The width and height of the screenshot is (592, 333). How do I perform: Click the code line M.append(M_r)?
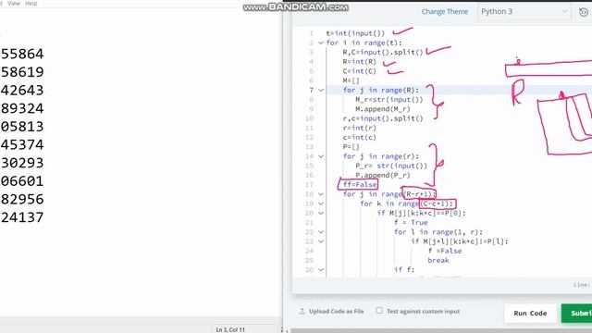pyautogui.click(x=382, y=109)
